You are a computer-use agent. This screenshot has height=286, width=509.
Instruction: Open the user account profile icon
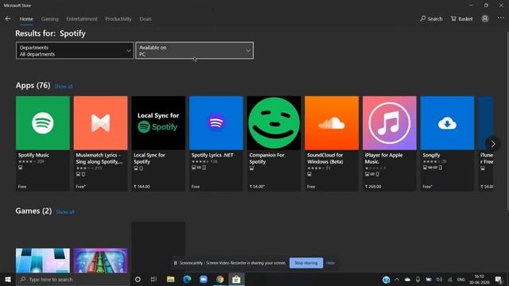coord(485,19)
